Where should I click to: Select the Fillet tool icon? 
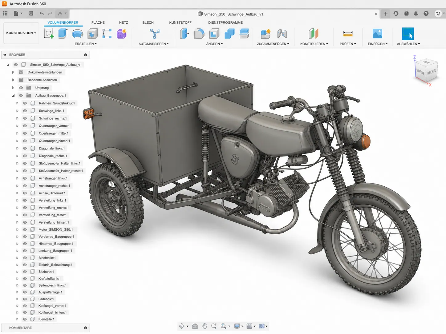(199, 34)
